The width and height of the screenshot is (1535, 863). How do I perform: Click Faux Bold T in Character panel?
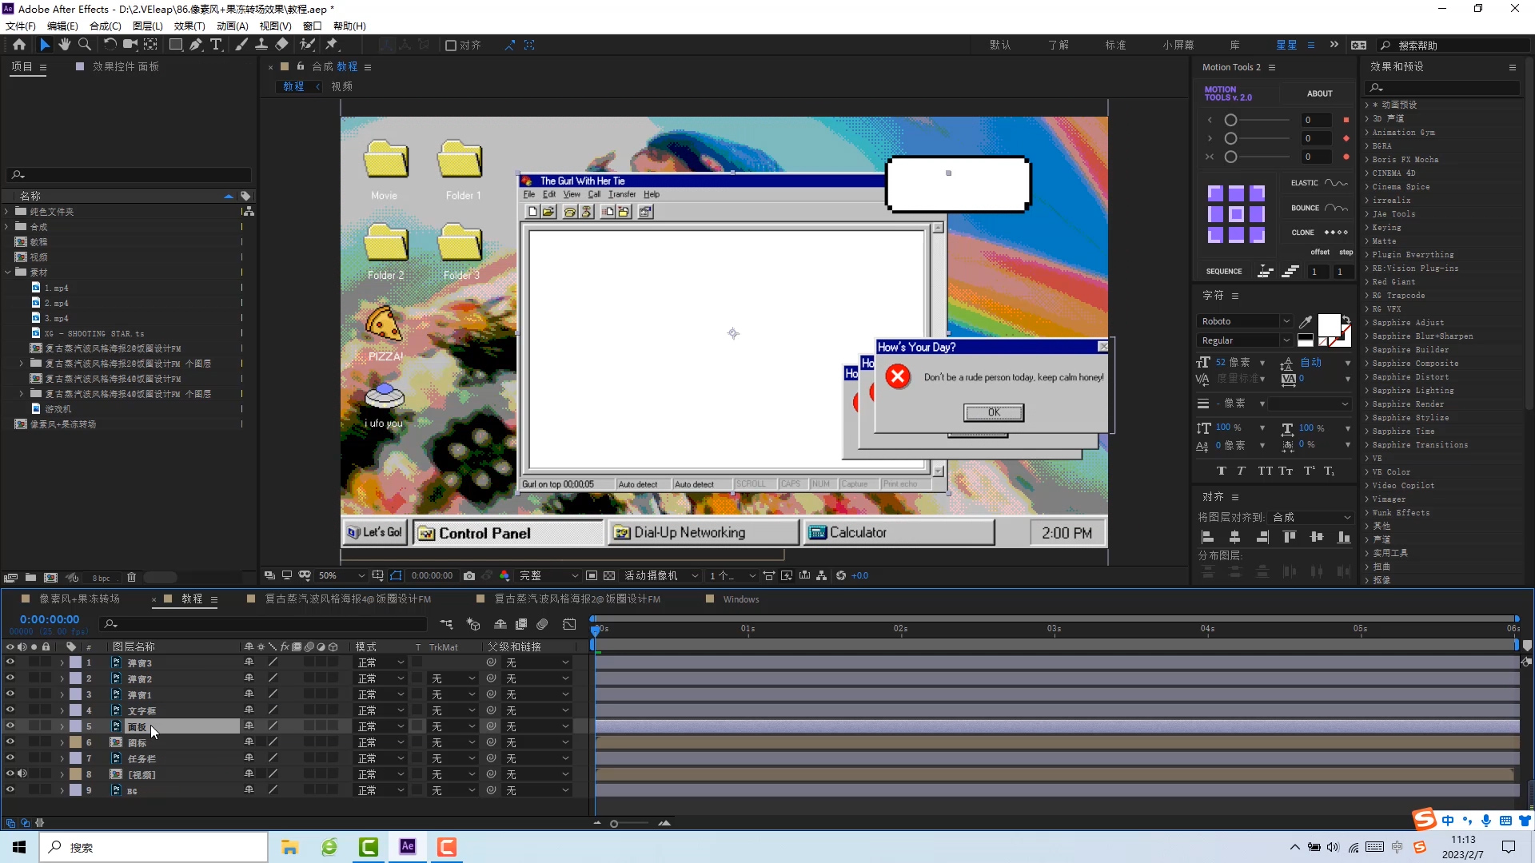(x=1221, y=471)
